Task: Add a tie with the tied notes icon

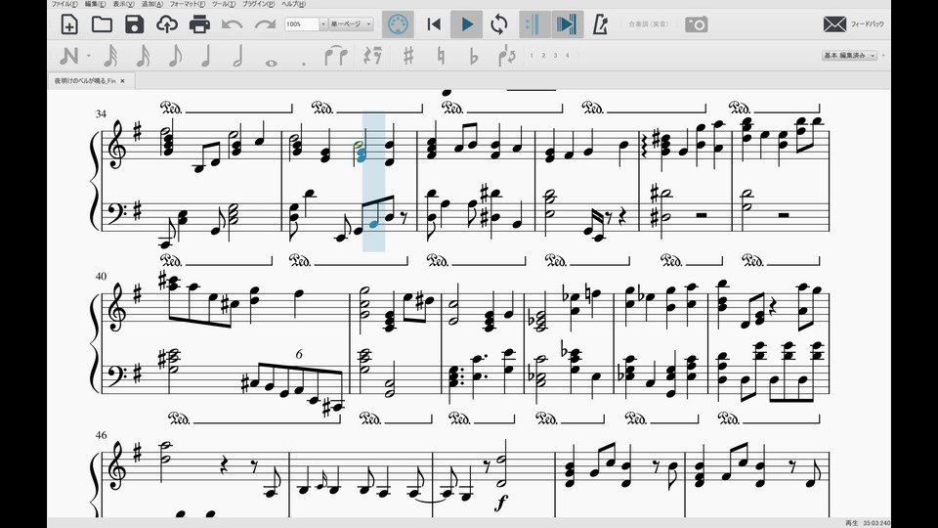Action: (336, 56)
